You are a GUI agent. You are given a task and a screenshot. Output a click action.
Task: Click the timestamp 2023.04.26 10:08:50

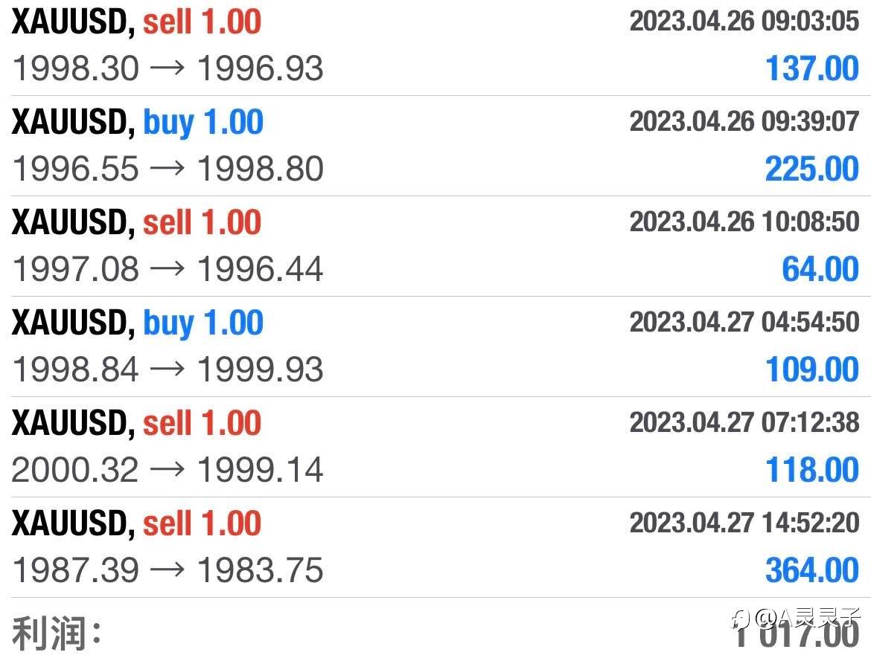[x=744, y=222]
